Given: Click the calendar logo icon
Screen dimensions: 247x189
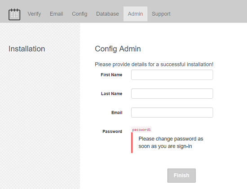Looking at the screenshot, I should pyautogui.click(x=14, y=14).
